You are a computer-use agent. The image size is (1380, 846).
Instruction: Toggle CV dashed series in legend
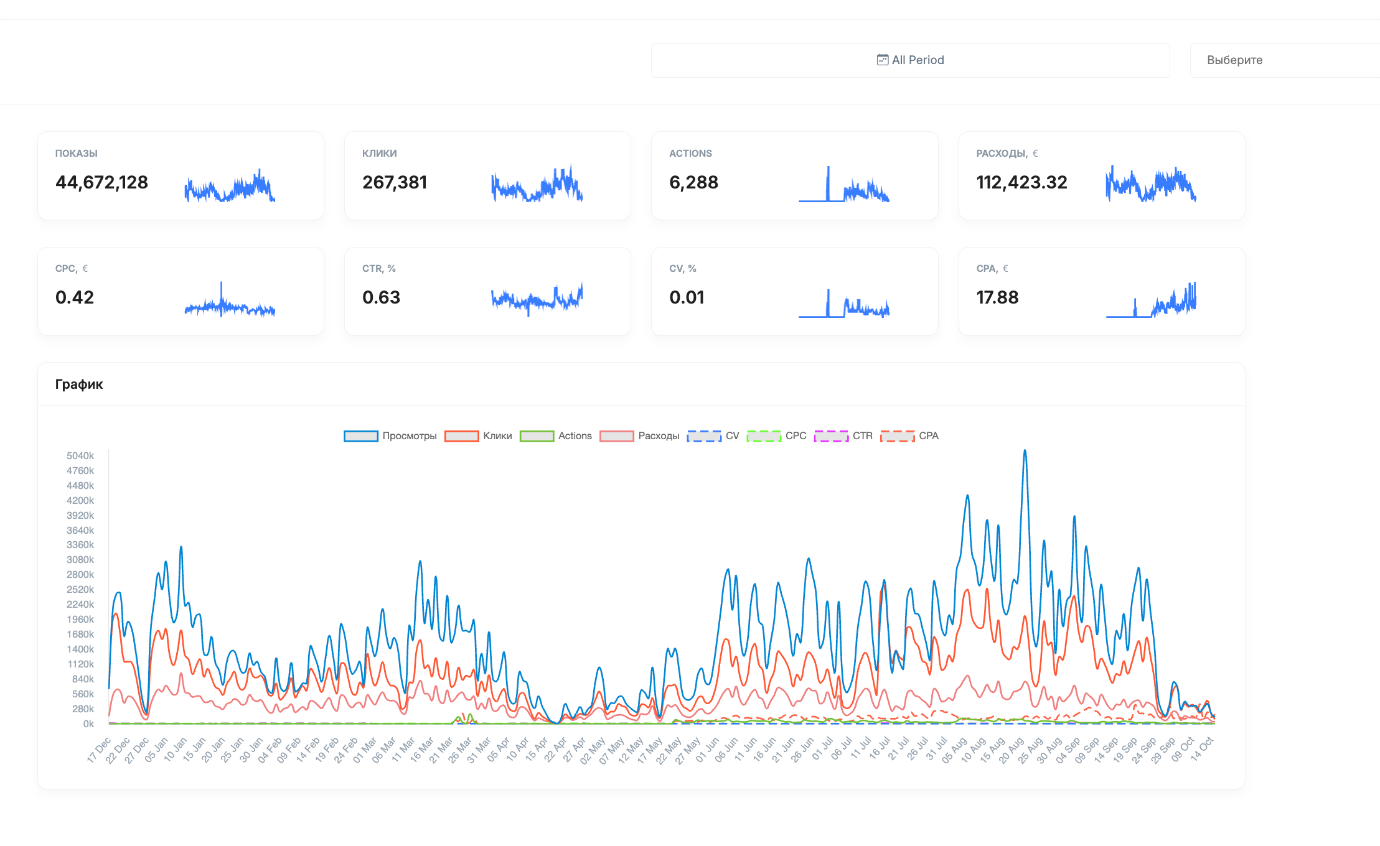pos(713,436)
